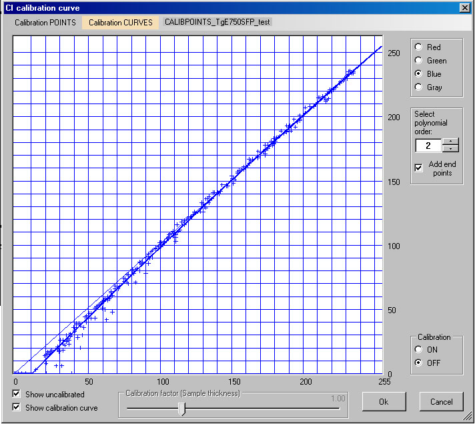Toggle the Add end points checkbox
Image resolution: width=475 pixels, height=424 pixels.
(x=419, y=168)
